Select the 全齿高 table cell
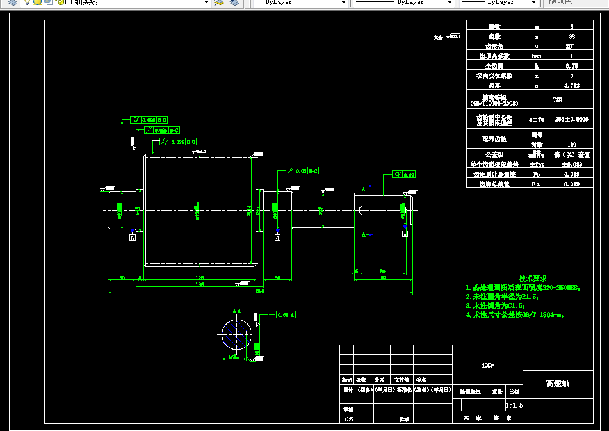 click(x=494, y=65)
